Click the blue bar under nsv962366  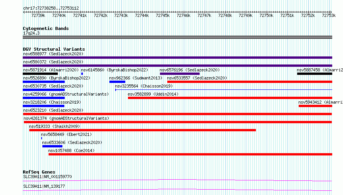(117, 82)
